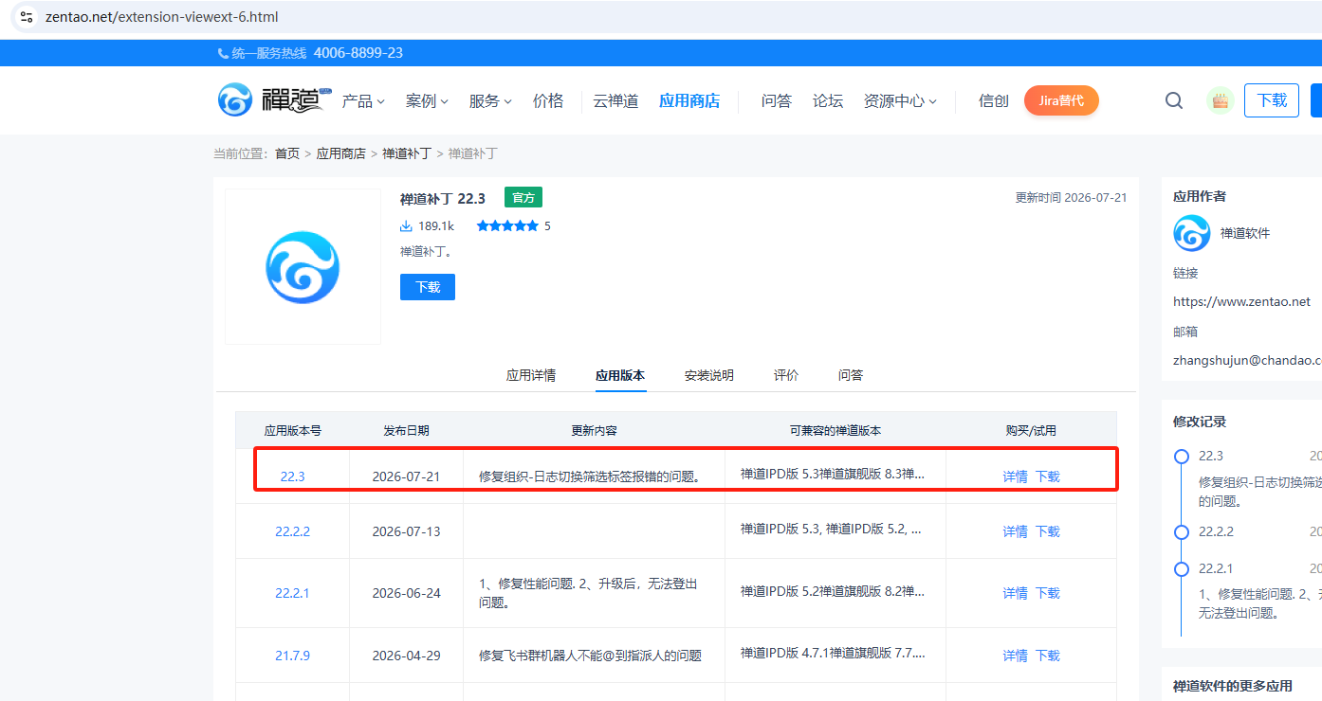This screenshot has height=701, width=1322.
Task: Open the 评价 tab
Action: pos(786,375)
